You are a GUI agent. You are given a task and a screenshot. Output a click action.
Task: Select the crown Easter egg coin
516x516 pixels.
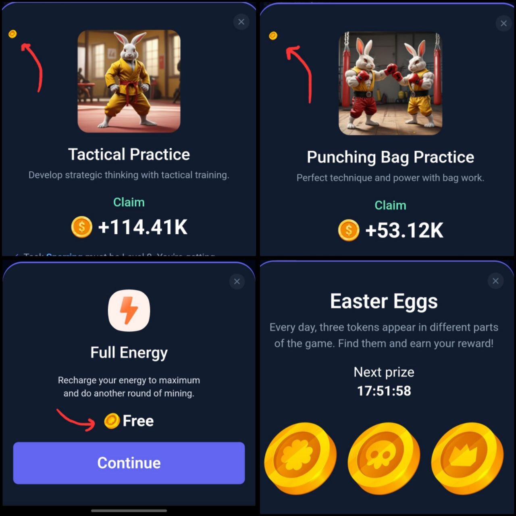[x=467, y=458]
